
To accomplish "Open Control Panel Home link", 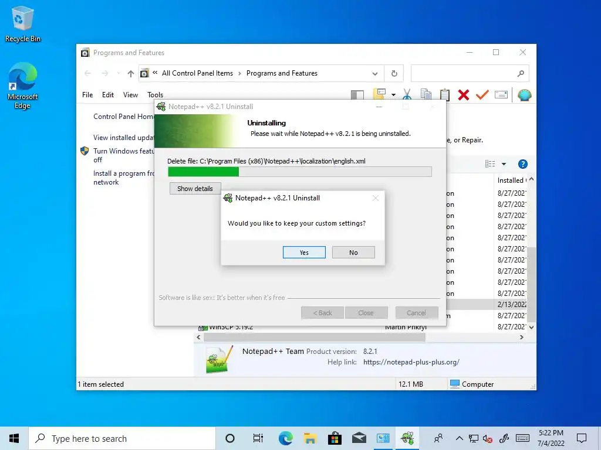I will [123, 117].
